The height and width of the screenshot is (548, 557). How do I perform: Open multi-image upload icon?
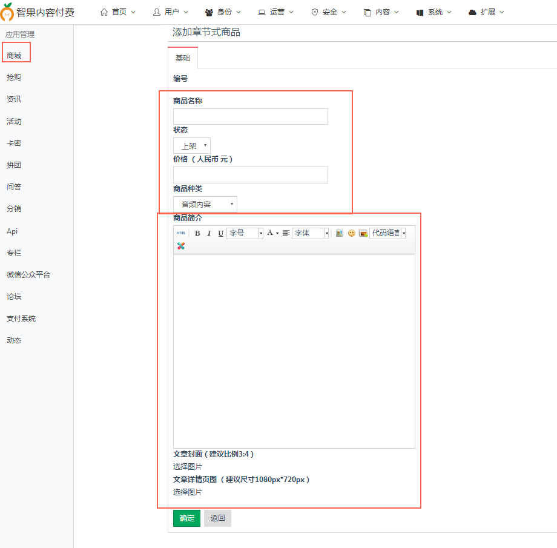point(363,233)
